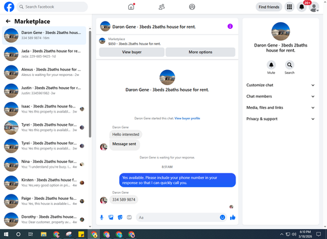The width and height of the screenshot is (327, 239).
Task: Click the Facebook logo
Action: click(x=9, y=7)
